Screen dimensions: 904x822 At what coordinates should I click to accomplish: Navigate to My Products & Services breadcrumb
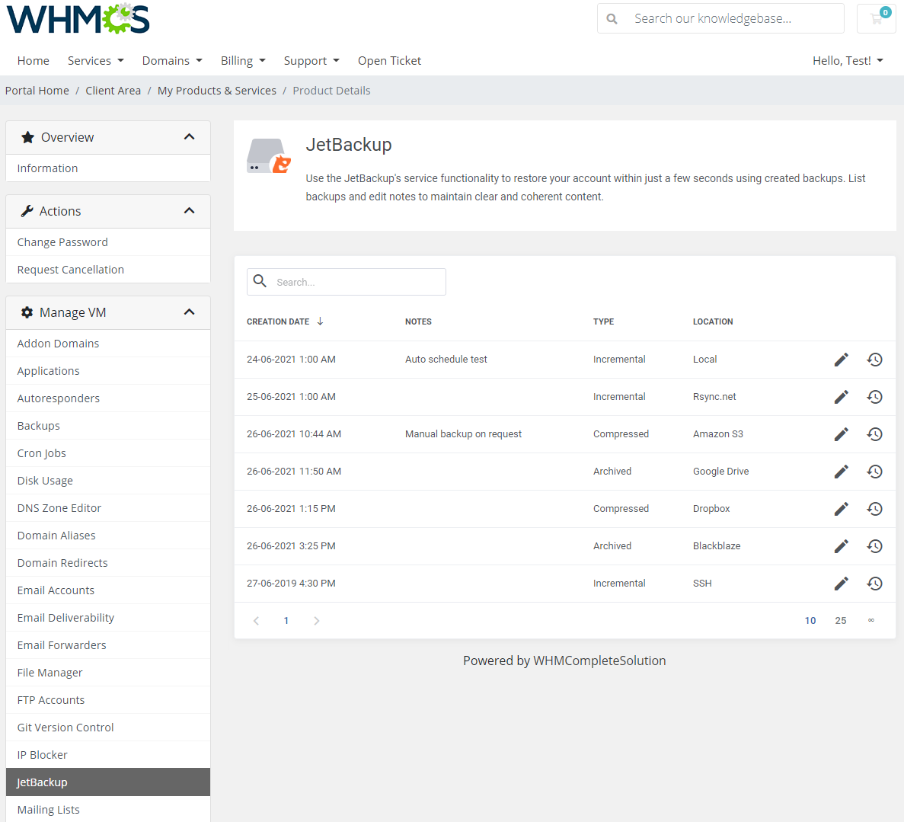click(216, 90)
